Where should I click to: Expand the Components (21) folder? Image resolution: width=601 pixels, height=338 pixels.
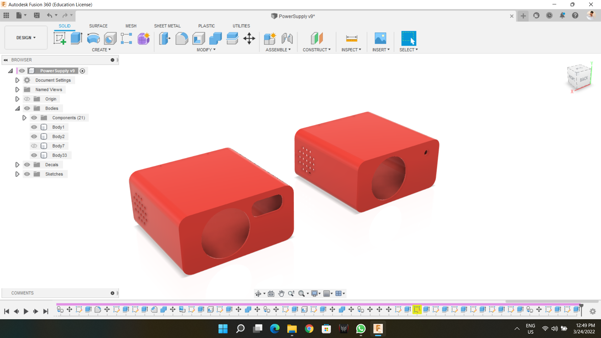coord(24,117)
